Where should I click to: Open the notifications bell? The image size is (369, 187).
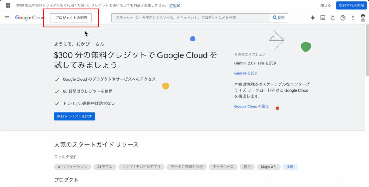pos(333,18)
